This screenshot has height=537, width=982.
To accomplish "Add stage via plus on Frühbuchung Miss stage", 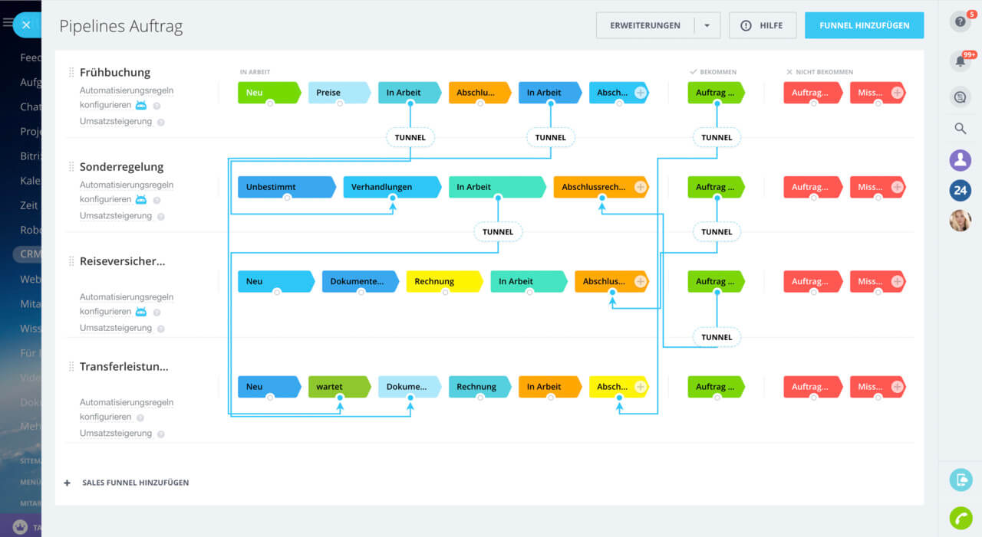I will (x=897, y=93).
